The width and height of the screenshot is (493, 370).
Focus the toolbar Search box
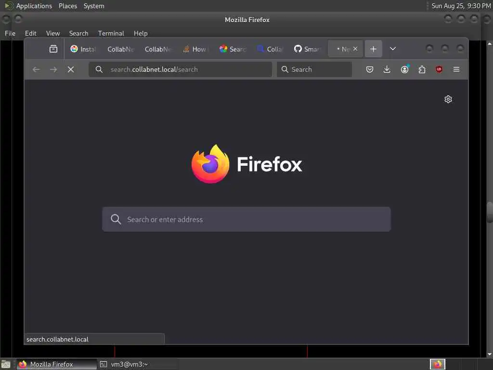[x=314, y=69]
